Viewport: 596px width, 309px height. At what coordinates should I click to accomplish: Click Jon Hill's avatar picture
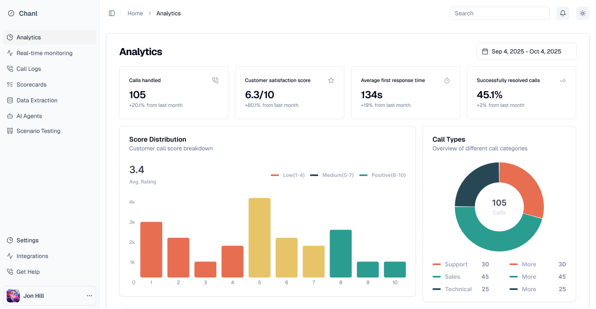pyautogui.click(x=13, y=296)
